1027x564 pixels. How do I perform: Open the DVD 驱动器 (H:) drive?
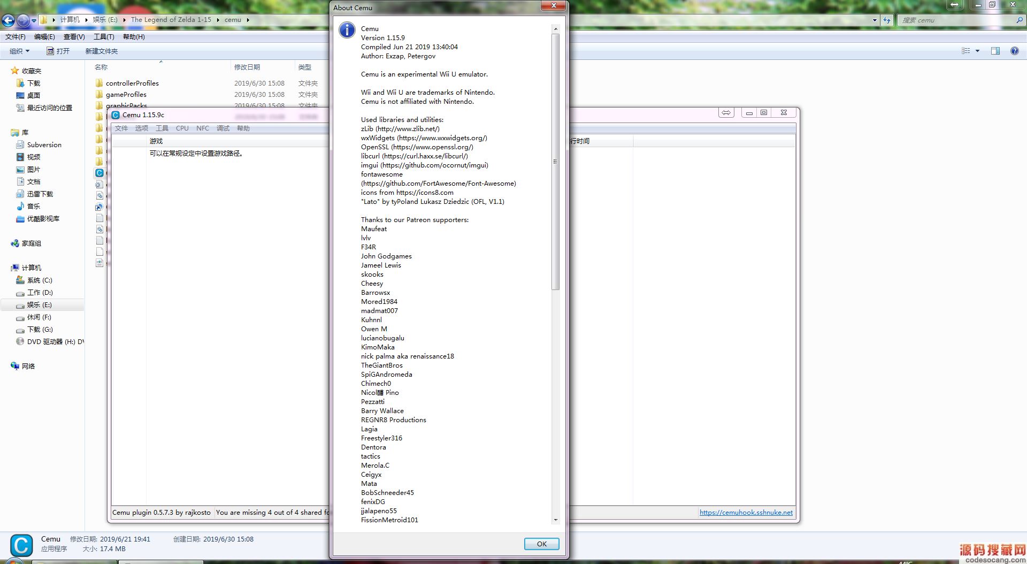pyautogui.click(x=50, y=341)
